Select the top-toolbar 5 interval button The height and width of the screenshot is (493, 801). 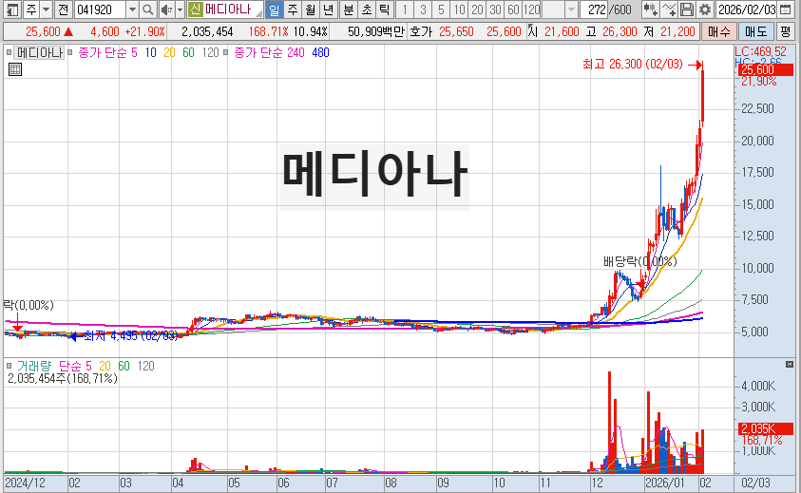[442, 9]
